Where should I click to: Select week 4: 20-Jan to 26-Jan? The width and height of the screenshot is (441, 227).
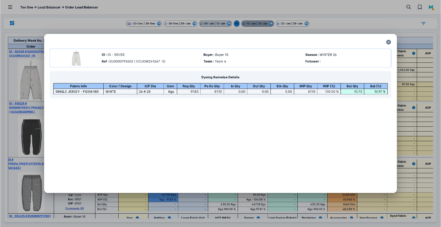tap(292, 24)
